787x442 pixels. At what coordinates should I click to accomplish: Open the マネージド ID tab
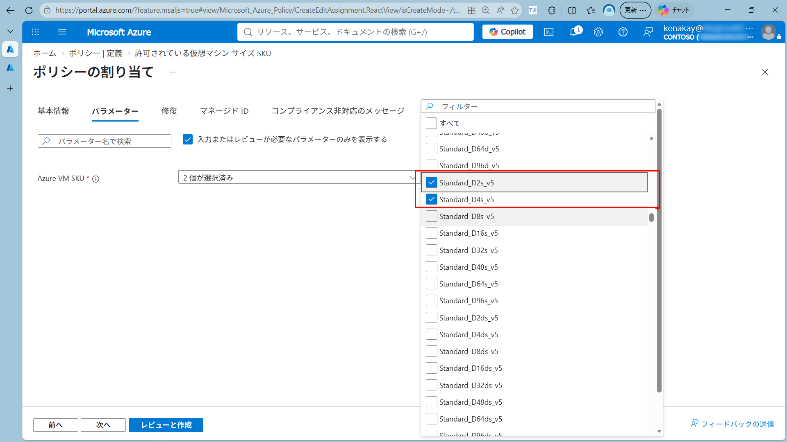(x=224, y=111)
